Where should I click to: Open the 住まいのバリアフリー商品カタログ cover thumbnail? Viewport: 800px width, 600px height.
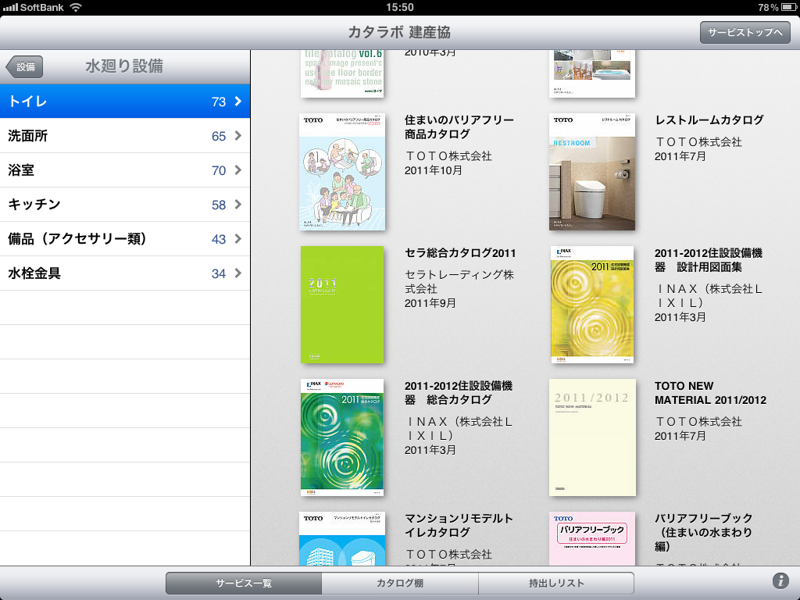[x=342, y=172]
